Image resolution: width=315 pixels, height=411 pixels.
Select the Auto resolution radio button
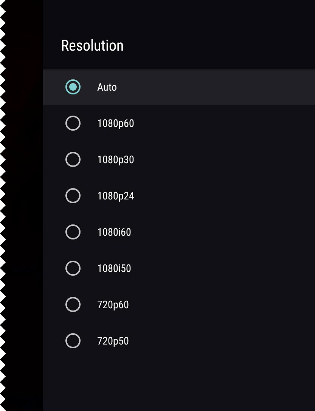coord(73,87)
